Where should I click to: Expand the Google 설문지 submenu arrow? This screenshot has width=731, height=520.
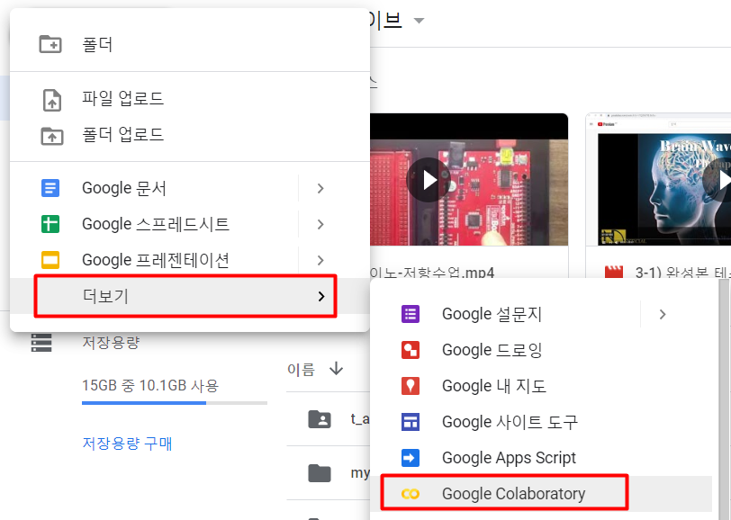663,314
